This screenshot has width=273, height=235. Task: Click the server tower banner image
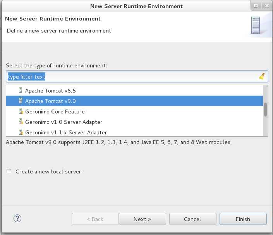[x=256, y=26]
